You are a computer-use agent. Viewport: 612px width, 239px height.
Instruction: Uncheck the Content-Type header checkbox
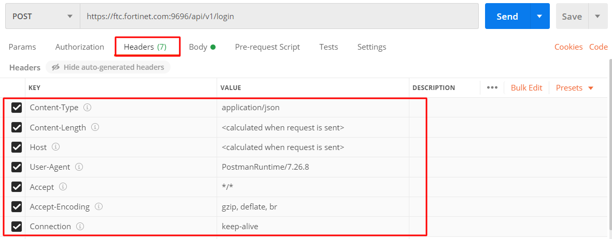click(x=17, y=108)
